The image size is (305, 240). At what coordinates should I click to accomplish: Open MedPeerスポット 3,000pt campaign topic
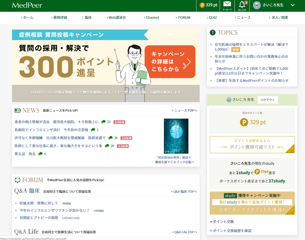[x=251, y=71]
